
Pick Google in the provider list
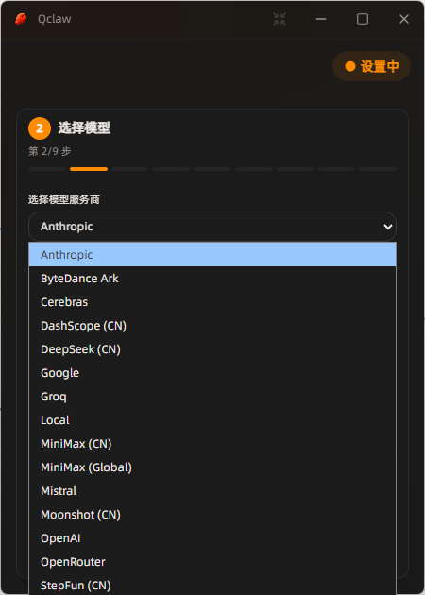(x=212, y=373)
